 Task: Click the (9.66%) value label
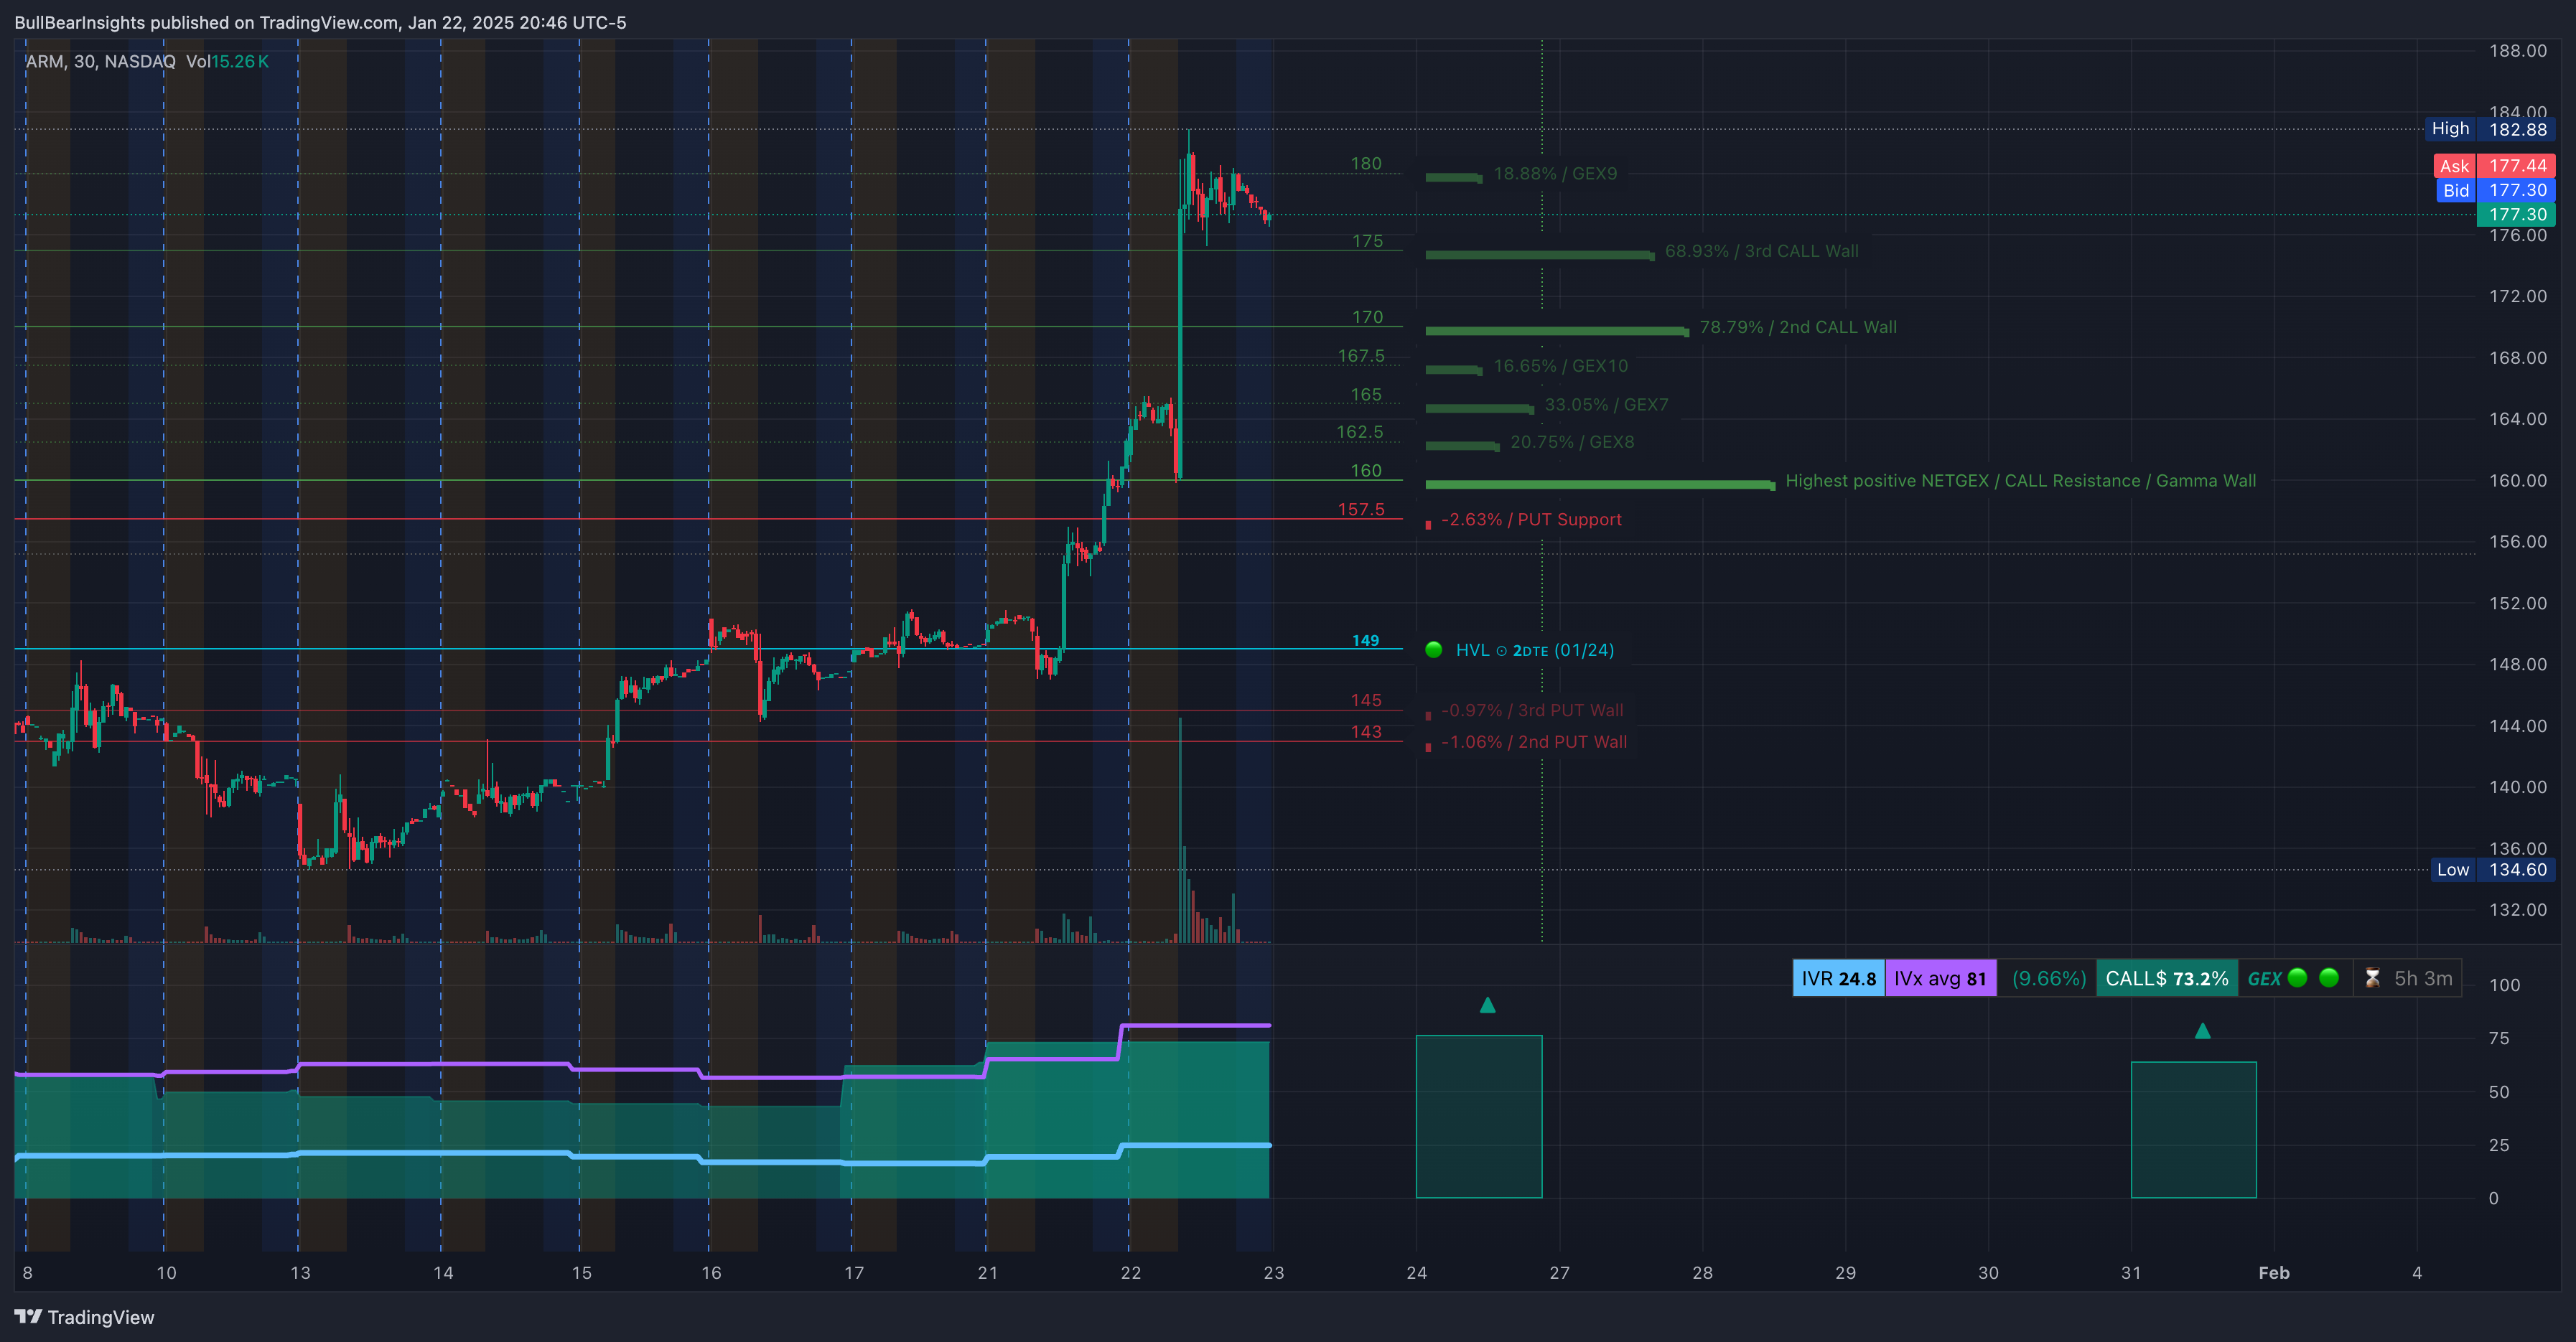(2048, 978)
